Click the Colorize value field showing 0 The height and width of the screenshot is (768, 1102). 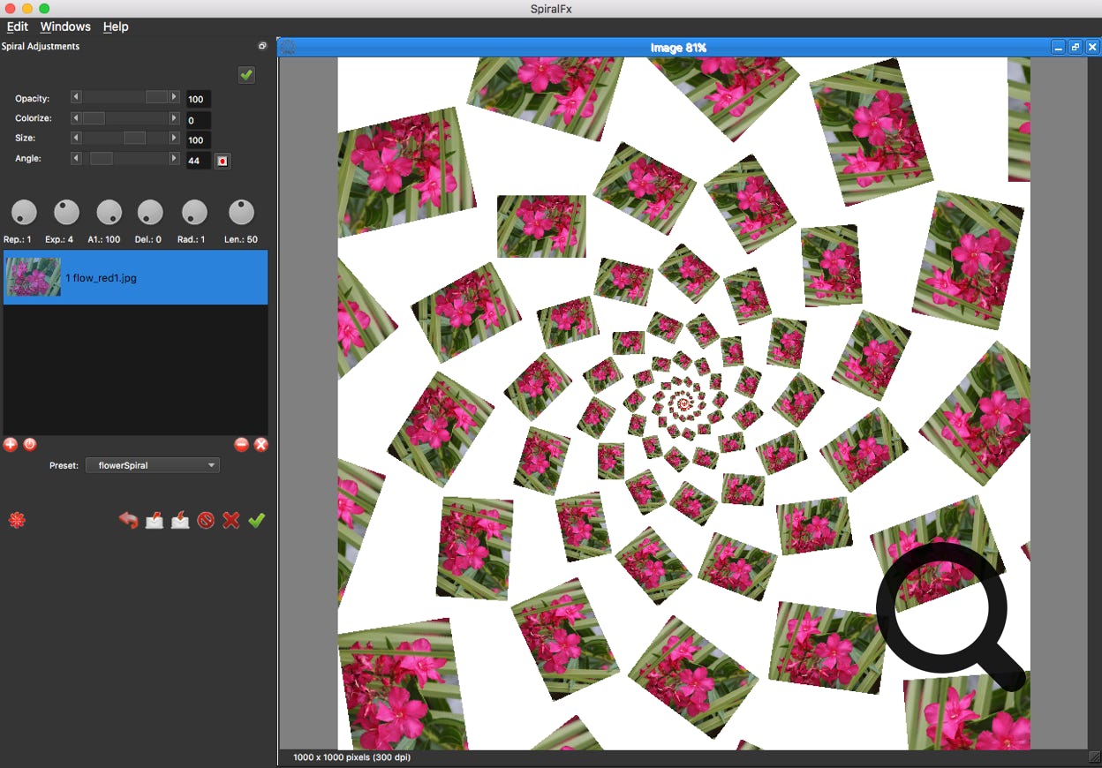coord(198,120)
